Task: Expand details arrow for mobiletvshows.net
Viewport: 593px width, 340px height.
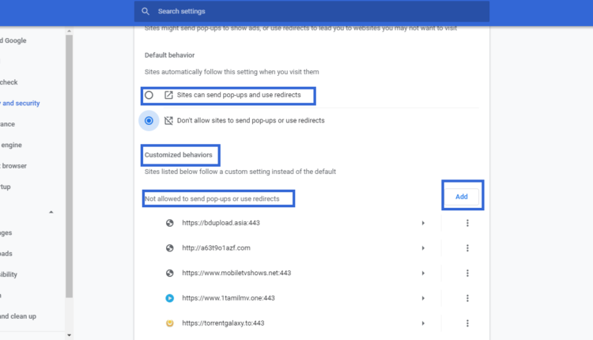Action: pos(423,273)
